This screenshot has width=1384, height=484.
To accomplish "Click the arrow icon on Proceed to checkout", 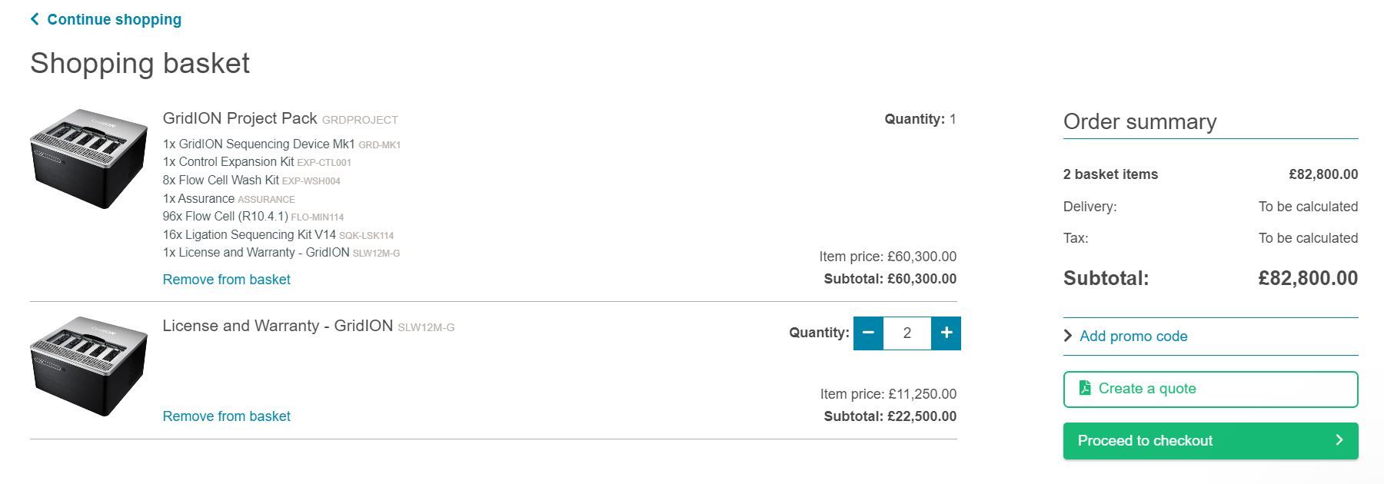I will click(1339, 440).
